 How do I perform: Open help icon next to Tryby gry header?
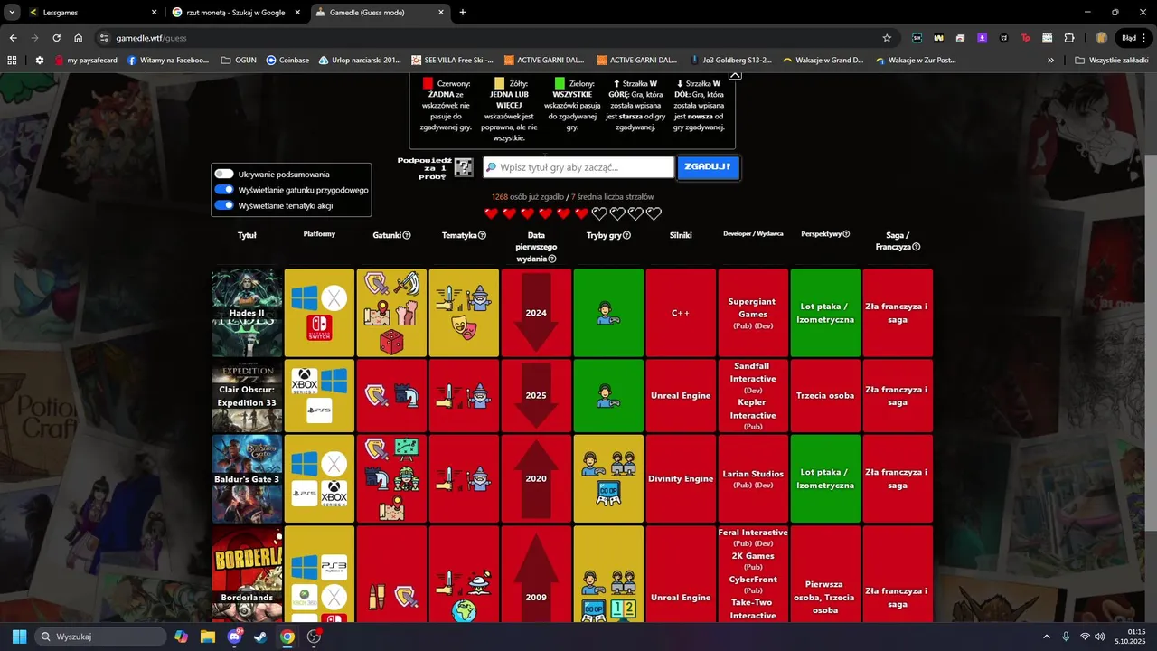tap(626, 235)
